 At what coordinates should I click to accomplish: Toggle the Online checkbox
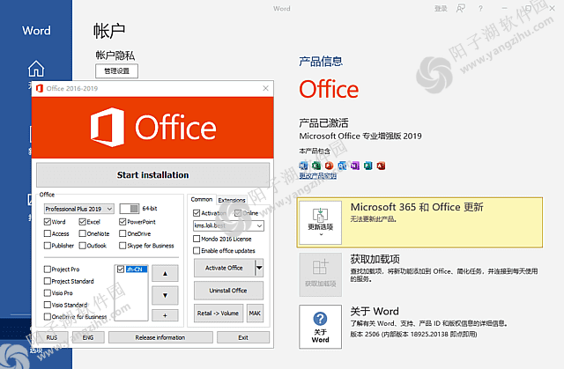click(238, 213)
